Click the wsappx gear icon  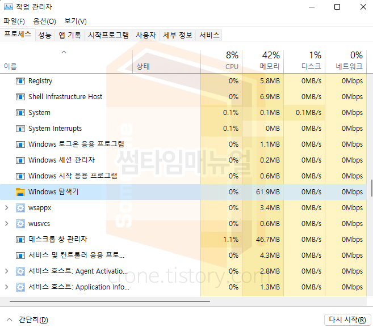(x=20, y=208)
